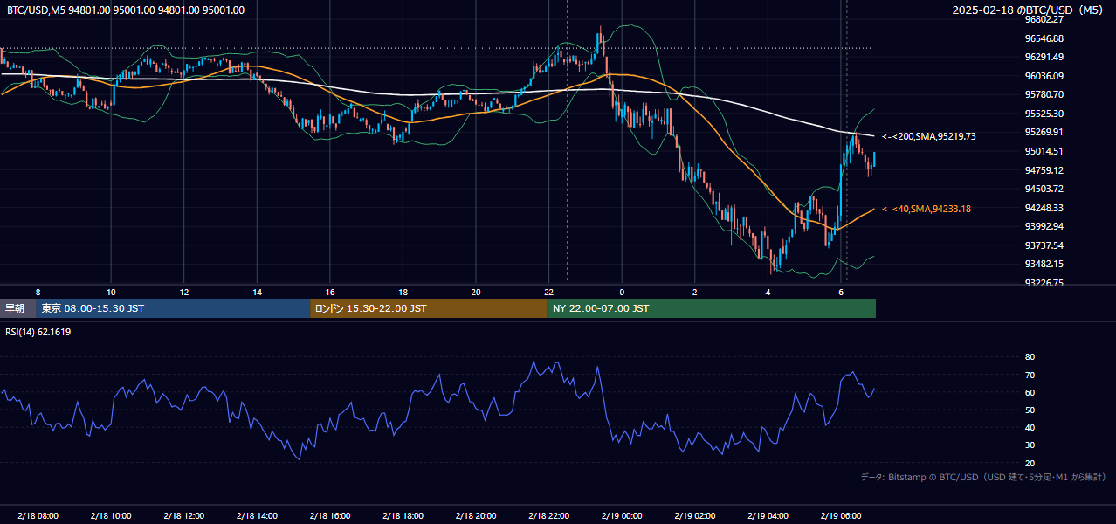Click the BTC/USD,M5 OHLC header text

tap(126, 10)
